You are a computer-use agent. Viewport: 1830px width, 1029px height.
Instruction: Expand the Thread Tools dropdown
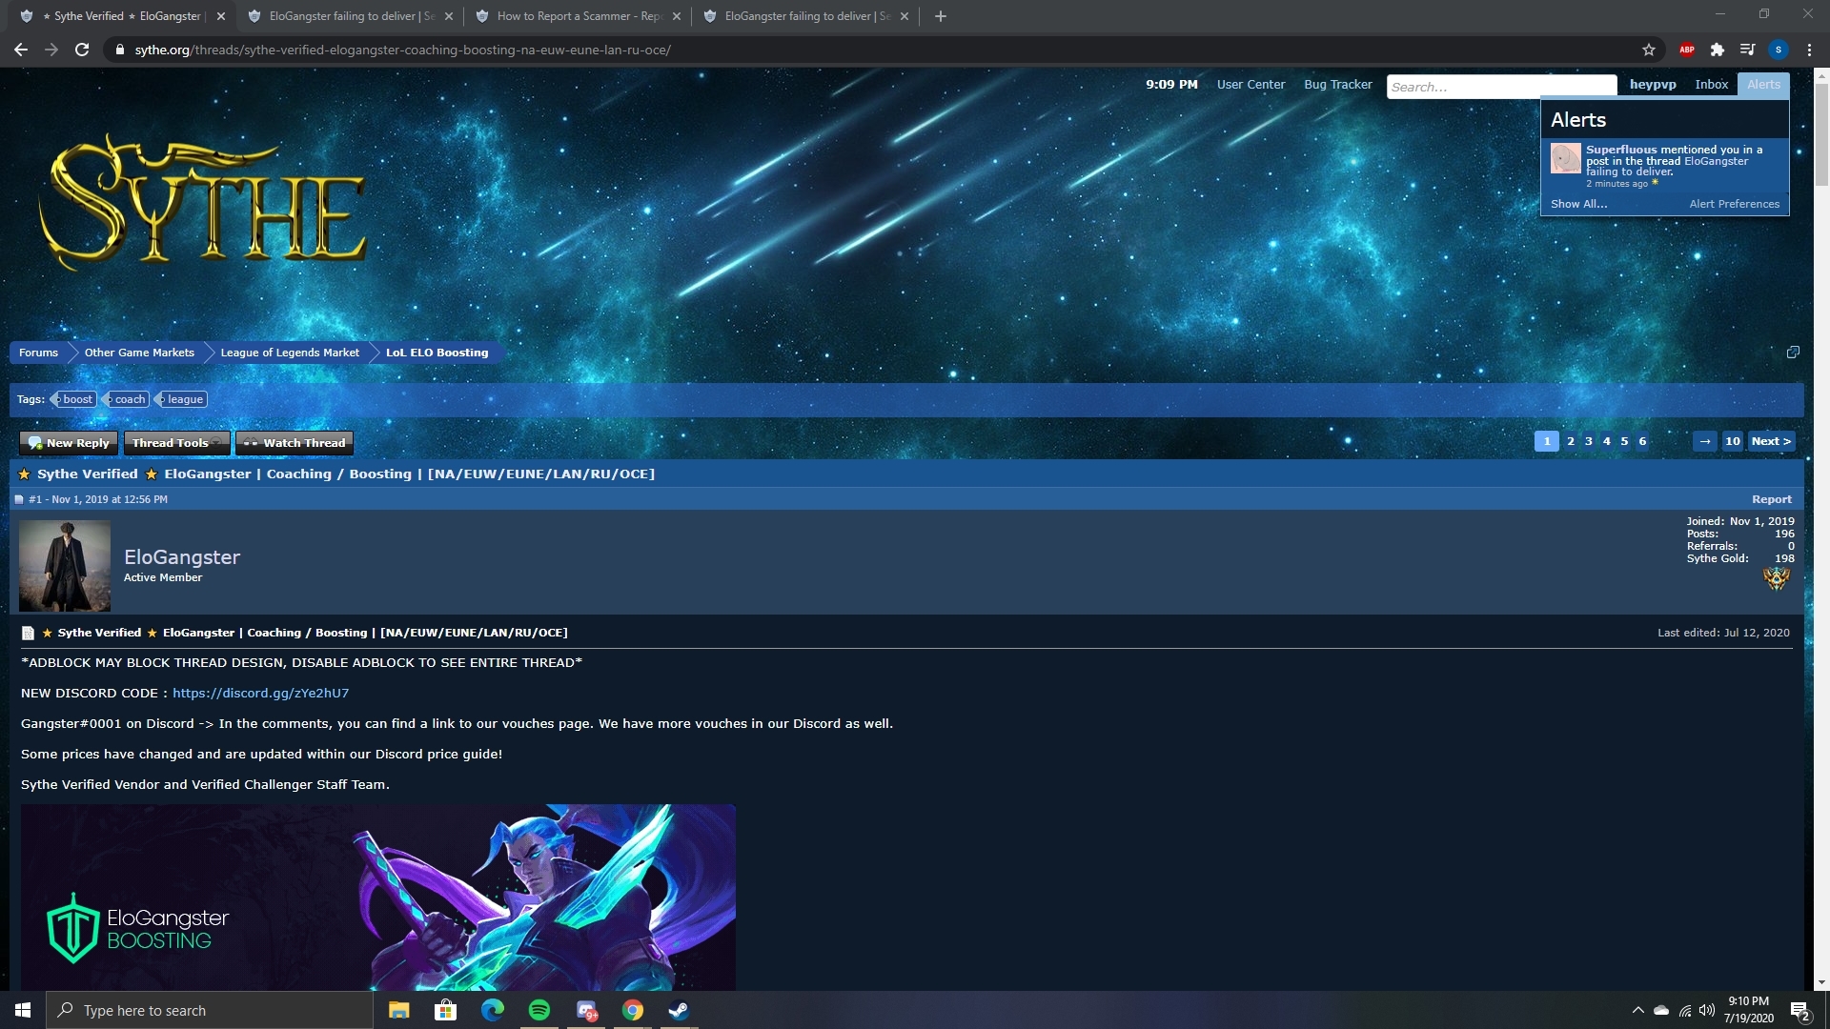coord(177,443)
